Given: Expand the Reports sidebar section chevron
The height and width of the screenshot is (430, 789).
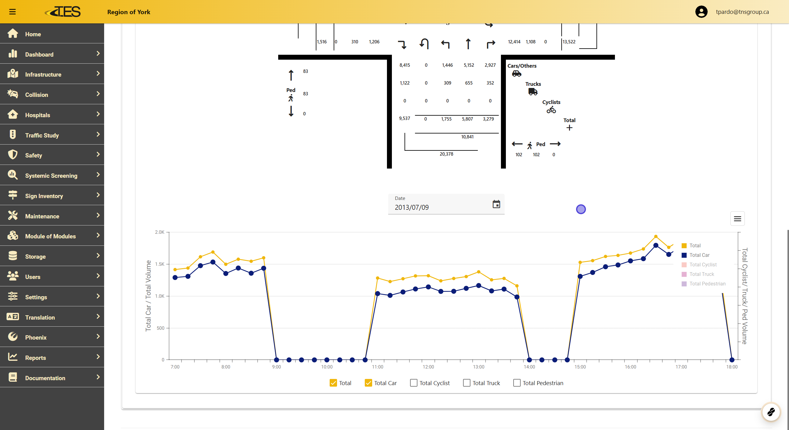Looking at the screenshot, I should point(98,357).
